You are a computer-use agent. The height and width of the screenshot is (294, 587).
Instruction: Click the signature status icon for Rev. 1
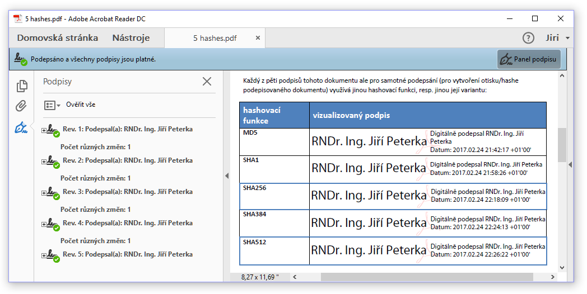(x=53, y=130)
